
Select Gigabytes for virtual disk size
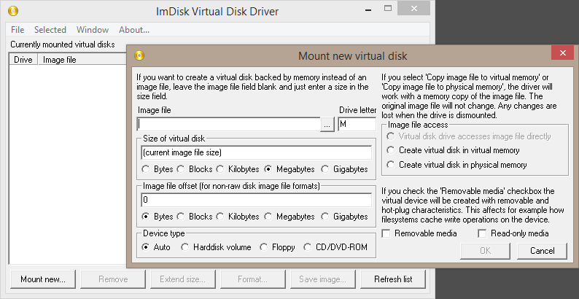point(326,169)
